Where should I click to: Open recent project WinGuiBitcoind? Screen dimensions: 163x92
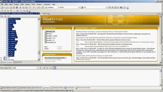51,42
